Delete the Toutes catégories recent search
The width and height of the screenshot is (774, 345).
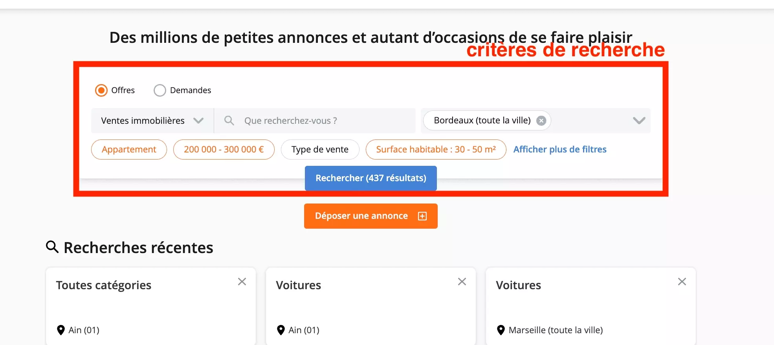point(242,281)
